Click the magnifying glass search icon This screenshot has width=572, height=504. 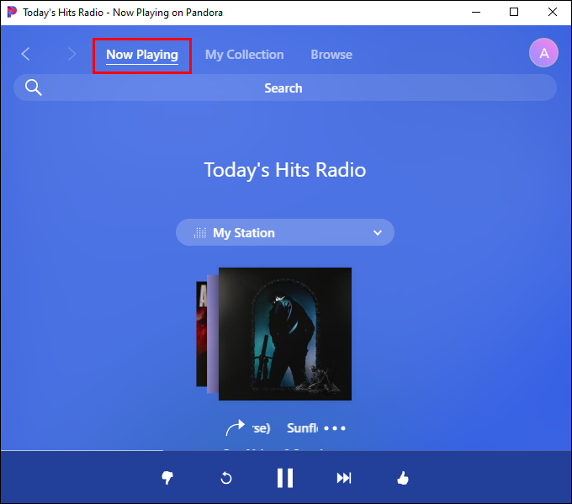click(33, 88)
